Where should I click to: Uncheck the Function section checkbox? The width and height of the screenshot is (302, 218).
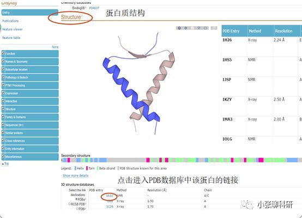(x=3, y=53)
